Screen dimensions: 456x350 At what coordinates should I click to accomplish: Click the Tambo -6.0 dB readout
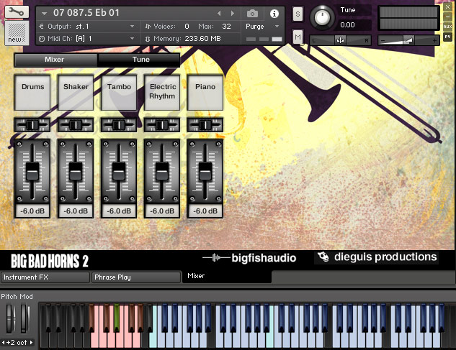[119, 211]
